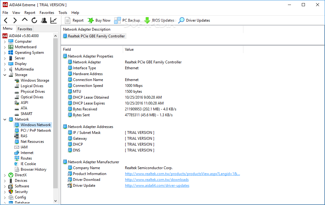The width and height of the screenshot is (325, 205).
Task: Open Windows Storage page
Action: point(35,80)
